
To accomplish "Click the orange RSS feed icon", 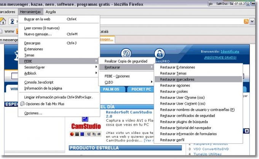I will (246, 21).
